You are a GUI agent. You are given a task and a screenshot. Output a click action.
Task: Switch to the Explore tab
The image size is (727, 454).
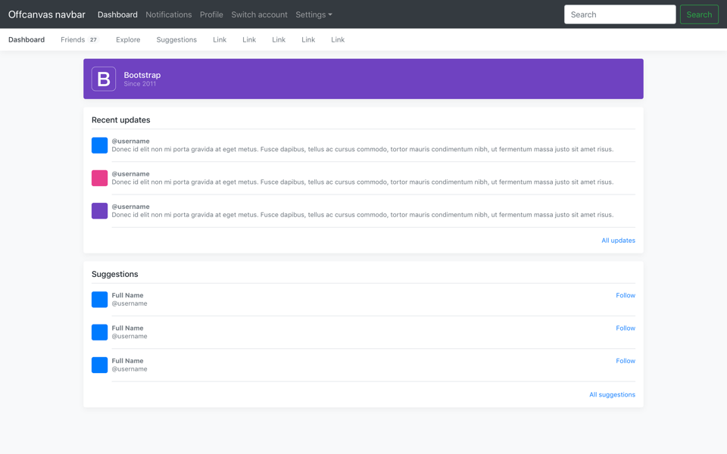[127, 39]
